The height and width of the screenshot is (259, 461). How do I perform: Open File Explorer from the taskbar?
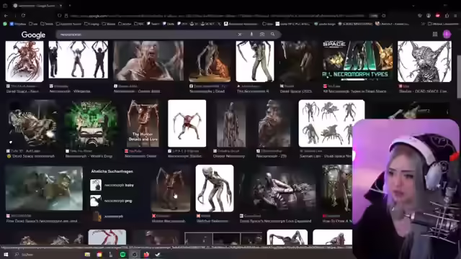coord(87,254)
